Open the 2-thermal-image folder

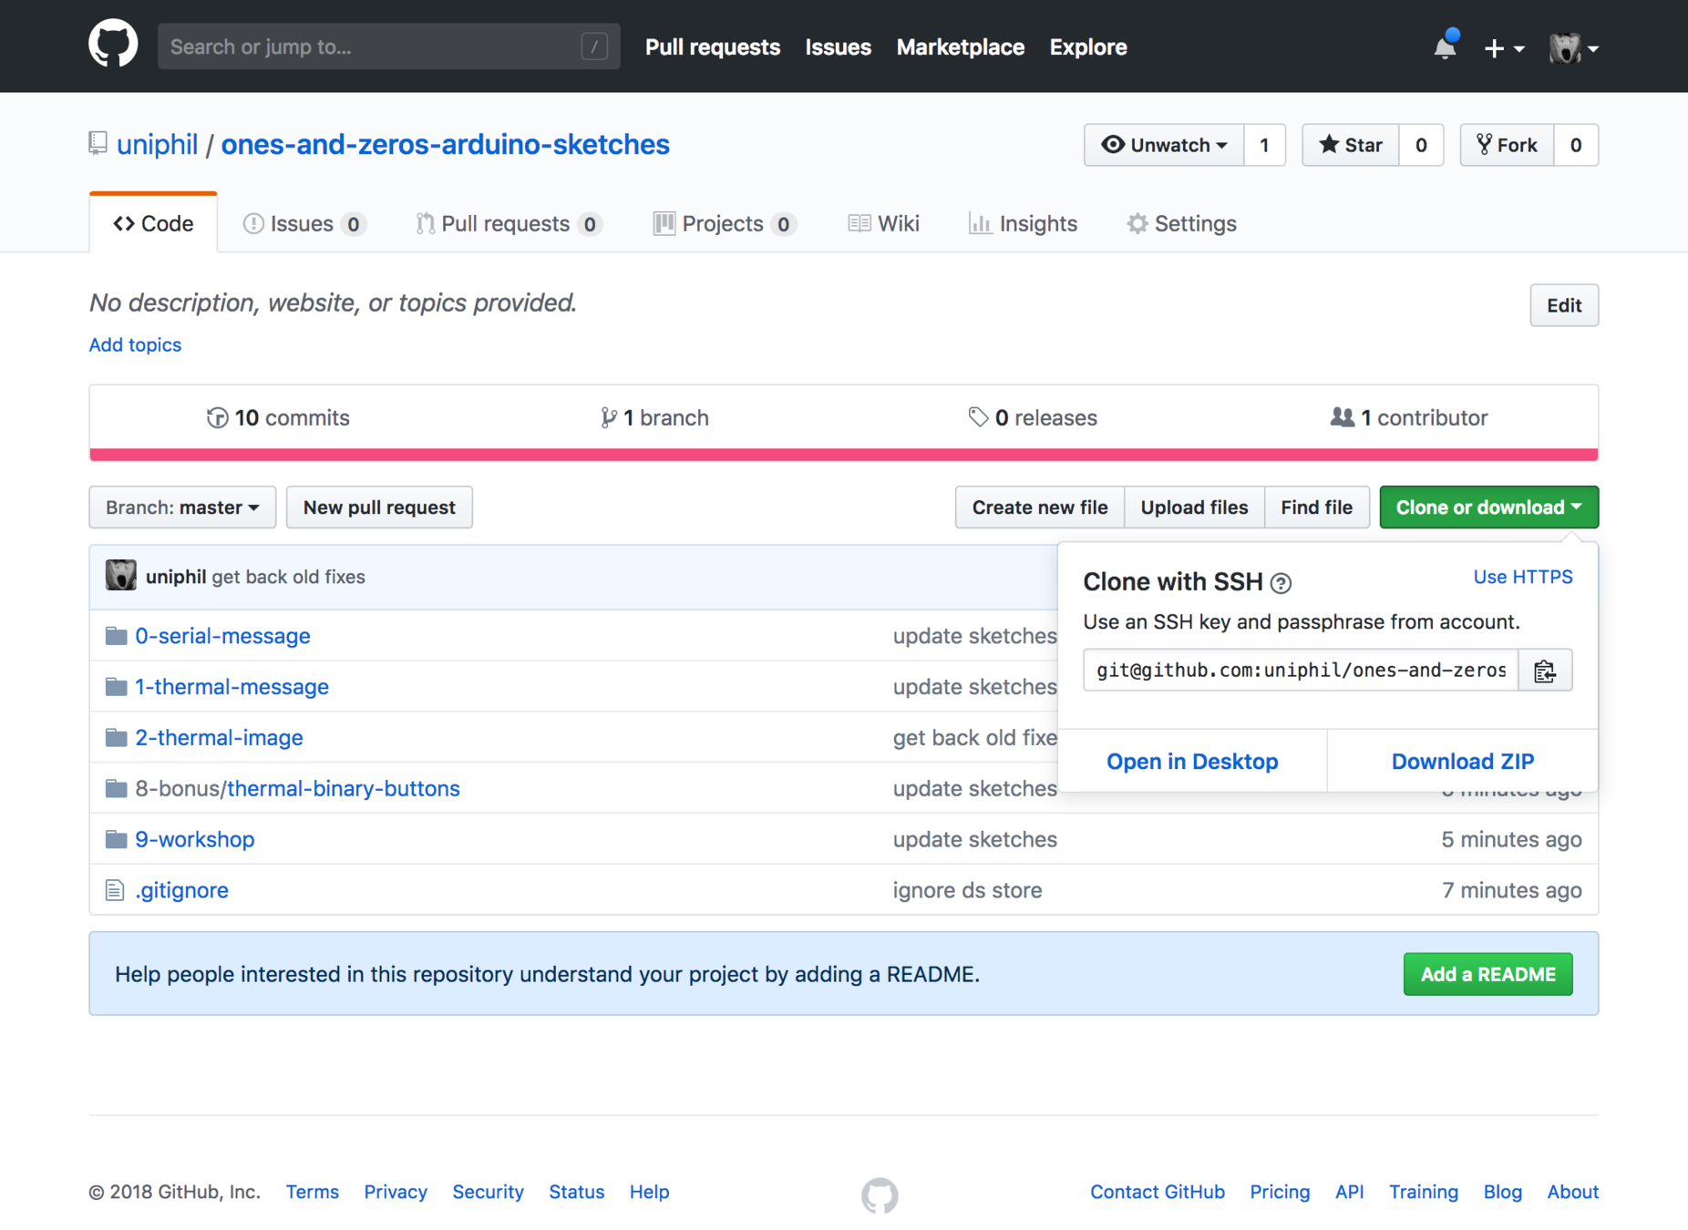(219, 738)
